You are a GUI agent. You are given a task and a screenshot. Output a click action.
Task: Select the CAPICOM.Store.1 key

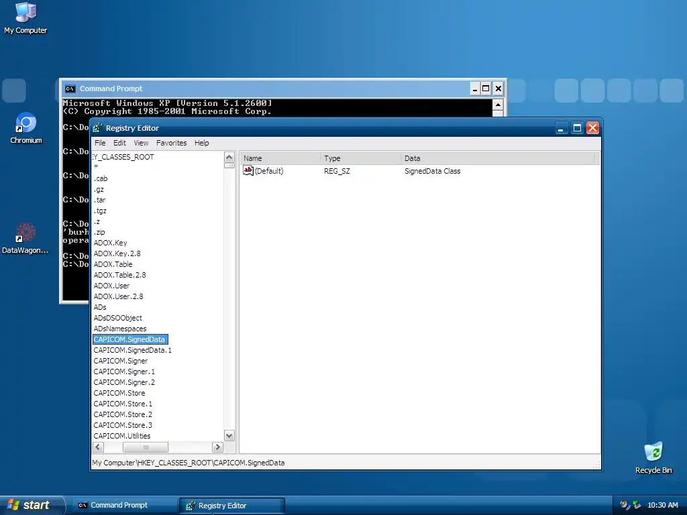point(123,404)
